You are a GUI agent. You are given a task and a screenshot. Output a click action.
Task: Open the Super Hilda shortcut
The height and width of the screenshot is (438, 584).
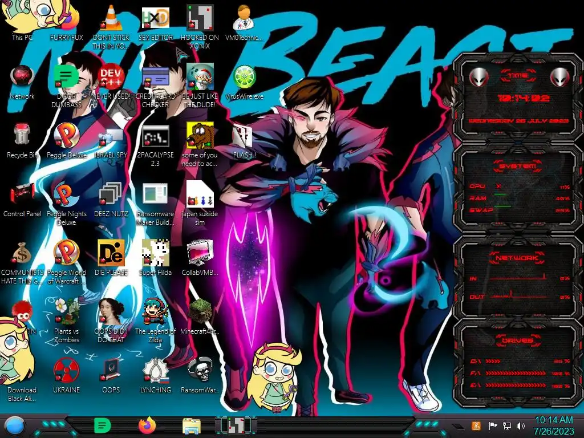click(x=155, y=258)
